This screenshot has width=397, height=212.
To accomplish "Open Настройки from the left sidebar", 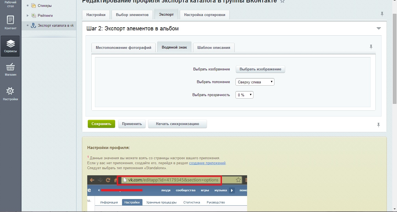I will 10,93.
